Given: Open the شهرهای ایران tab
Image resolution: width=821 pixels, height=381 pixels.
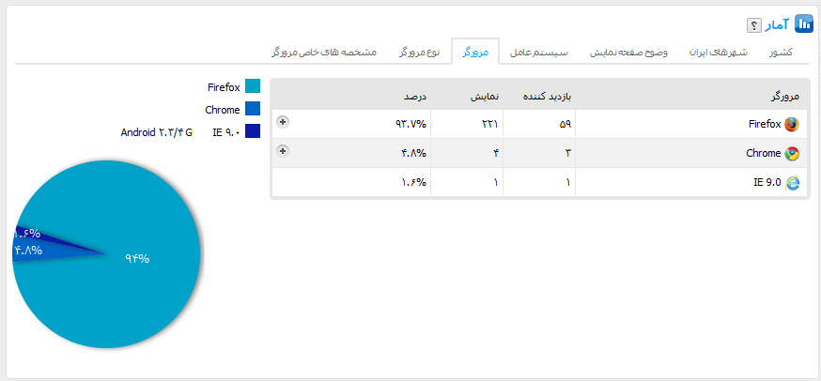Looking at the screenshot, I should (719, 52).
